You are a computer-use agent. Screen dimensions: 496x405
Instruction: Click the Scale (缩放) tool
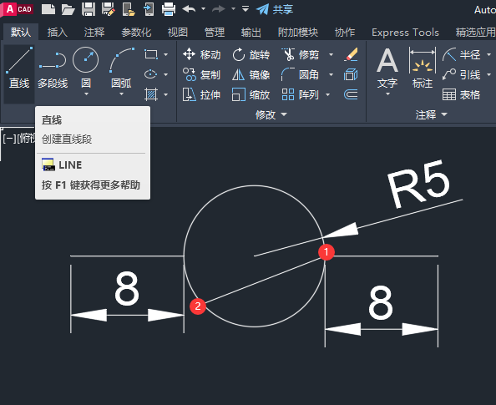pyautogui.click(x=251, y=94)
